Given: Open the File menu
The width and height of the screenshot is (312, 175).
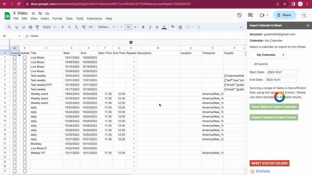Looking at the screenshot, I should pyautogui.click(x=16, y=19).
